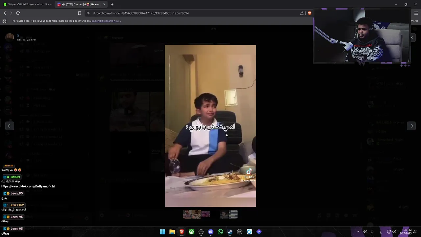The image size is (421, 237).
Task: Open Brave browser from the taskbar
Action: (182, 232)
